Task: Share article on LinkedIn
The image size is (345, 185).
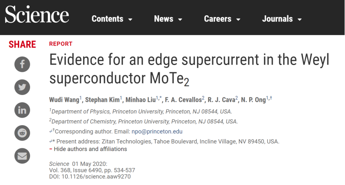Action: click(x=22, y=110)
